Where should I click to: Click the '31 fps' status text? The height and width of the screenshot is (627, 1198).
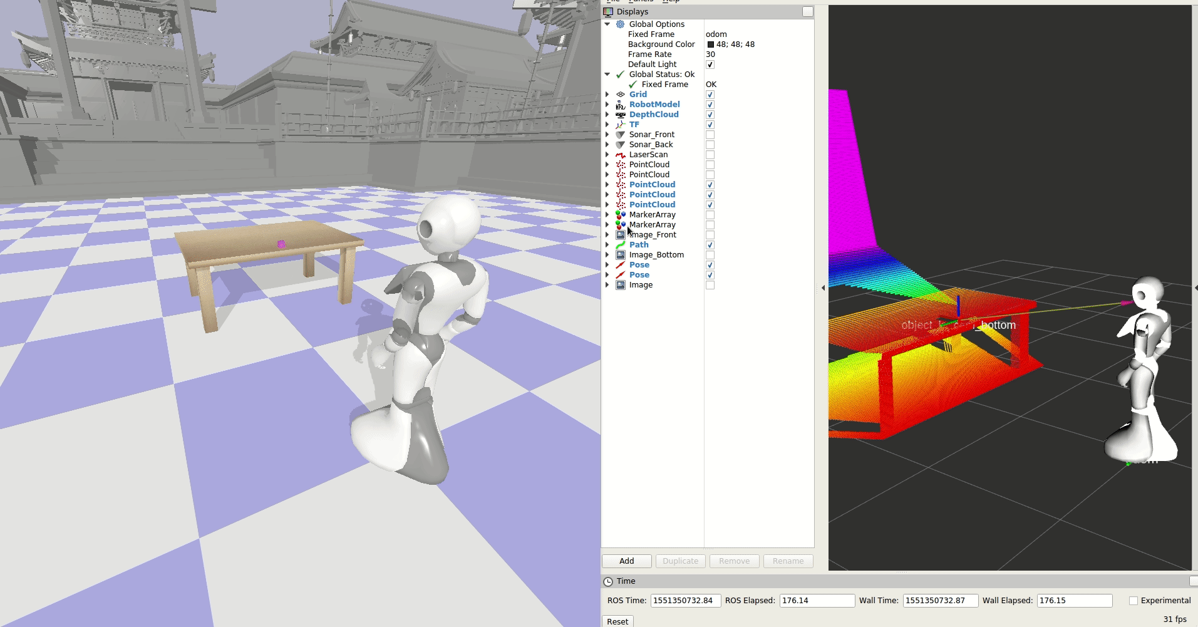click(x=1175, y=619)
